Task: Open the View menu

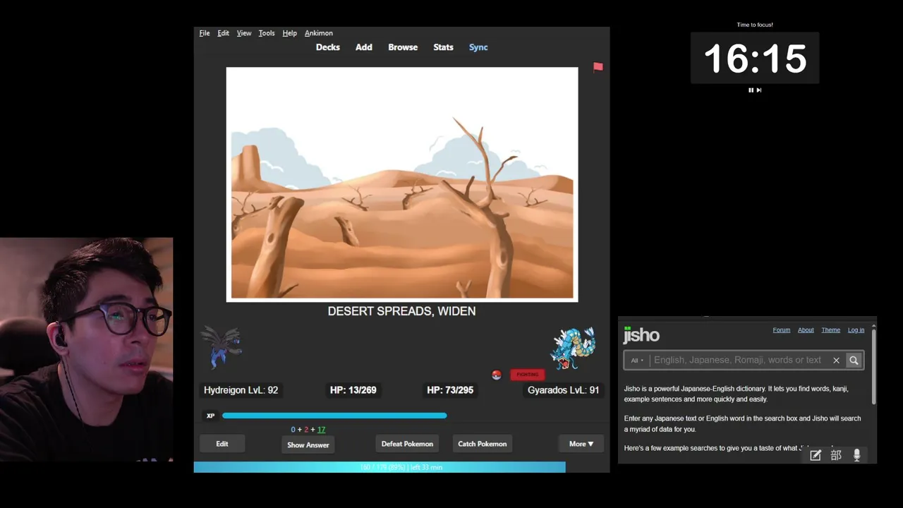Action: pyautogui.click(x=244, y=33)
